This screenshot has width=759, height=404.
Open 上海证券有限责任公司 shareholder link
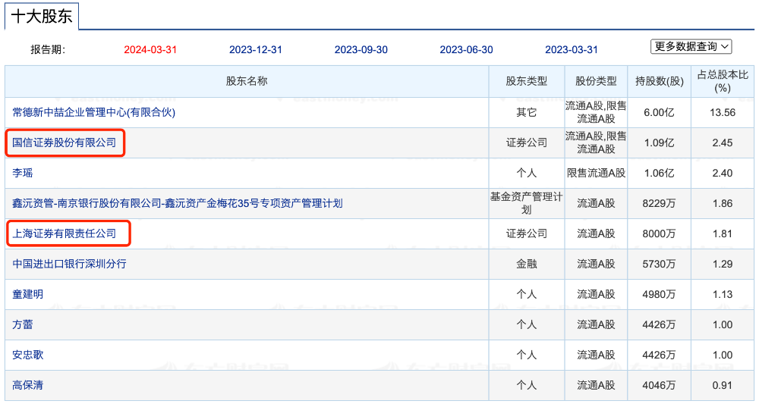click(65, 233)
